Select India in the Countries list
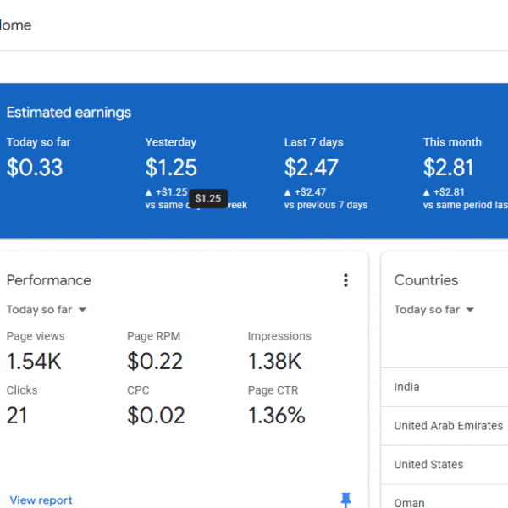Viewport: 508px width, 508px height. click(x=406, y=387)
